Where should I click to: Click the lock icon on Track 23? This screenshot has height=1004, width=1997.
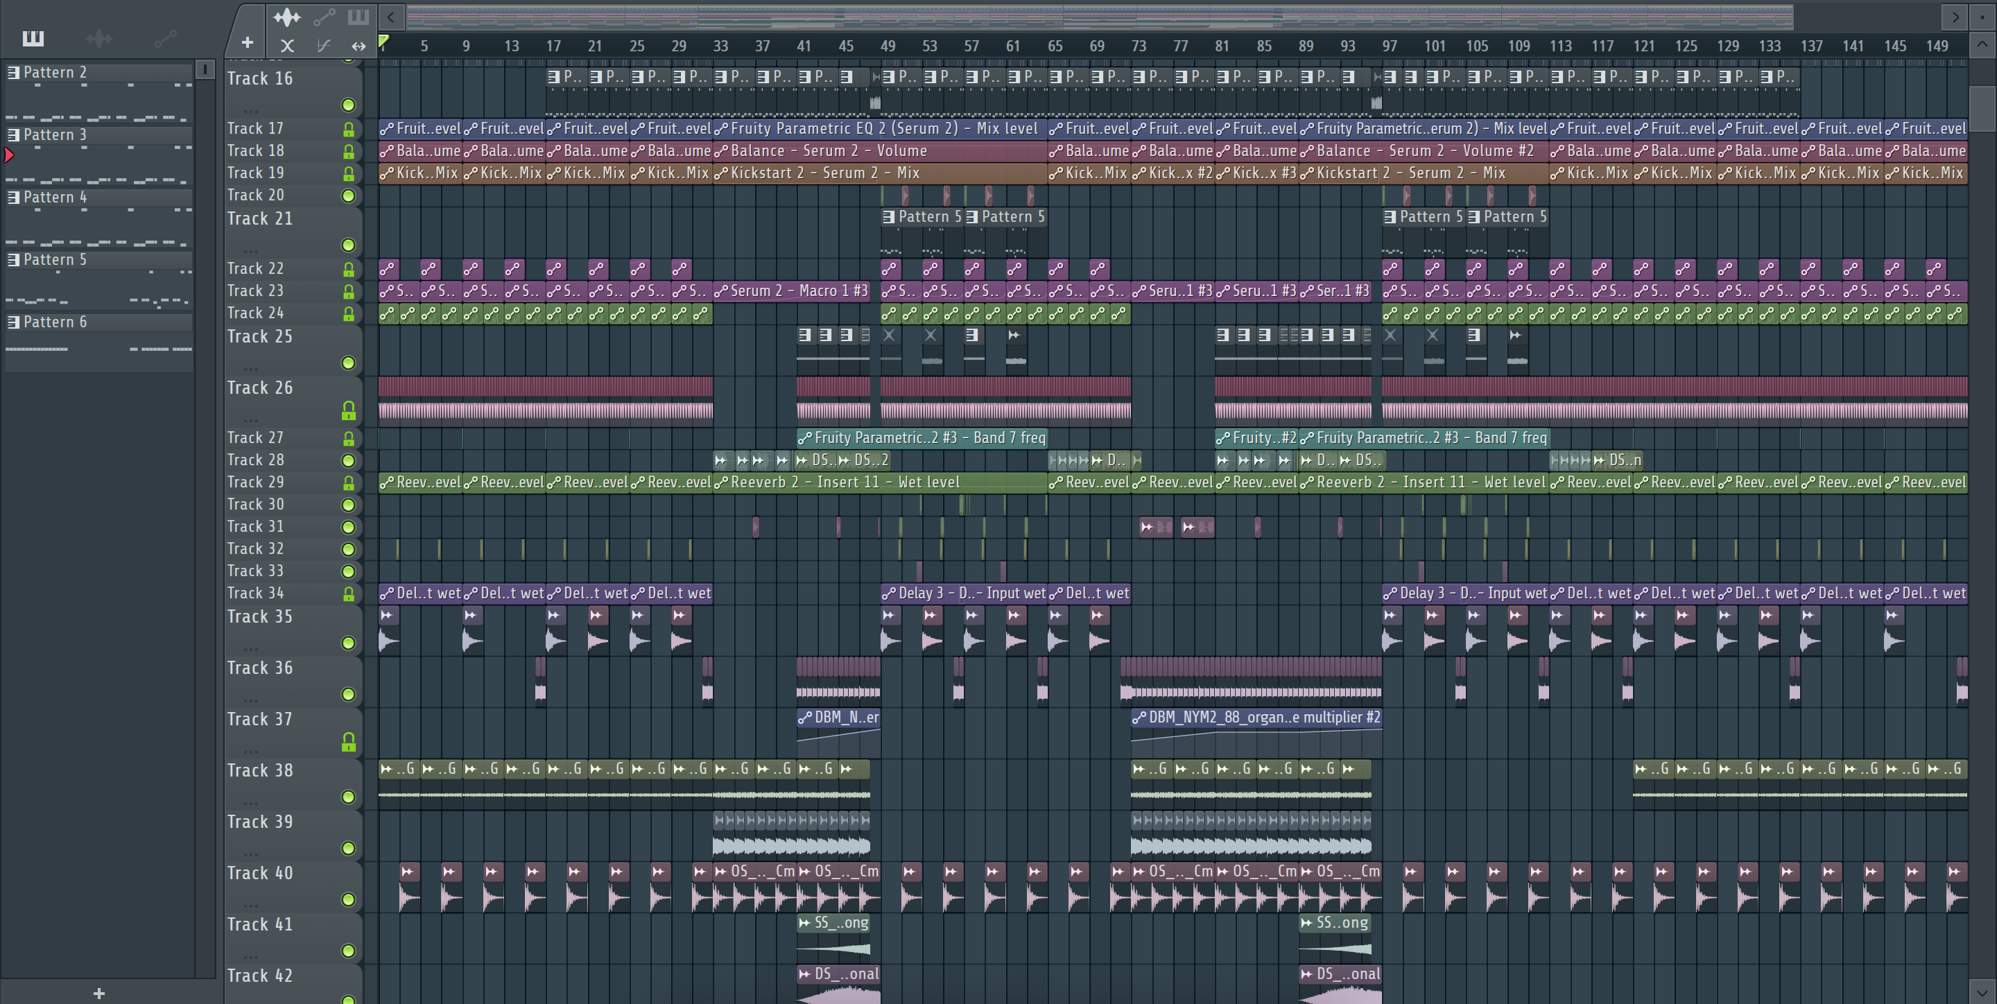click(x=349, y=291)
